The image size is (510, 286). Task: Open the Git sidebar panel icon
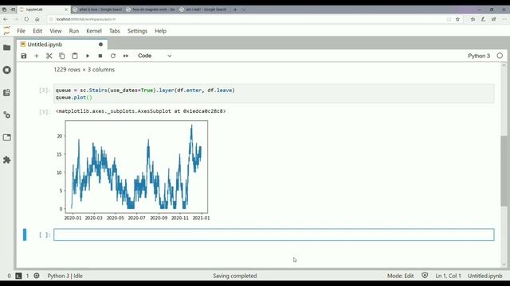(x=7, y=92)
